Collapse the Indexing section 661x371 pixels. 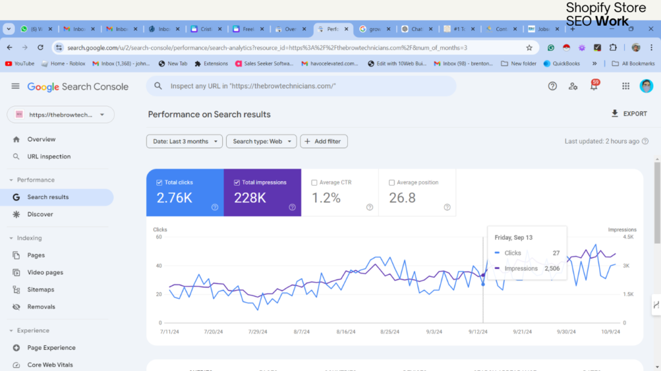[11, 238]
